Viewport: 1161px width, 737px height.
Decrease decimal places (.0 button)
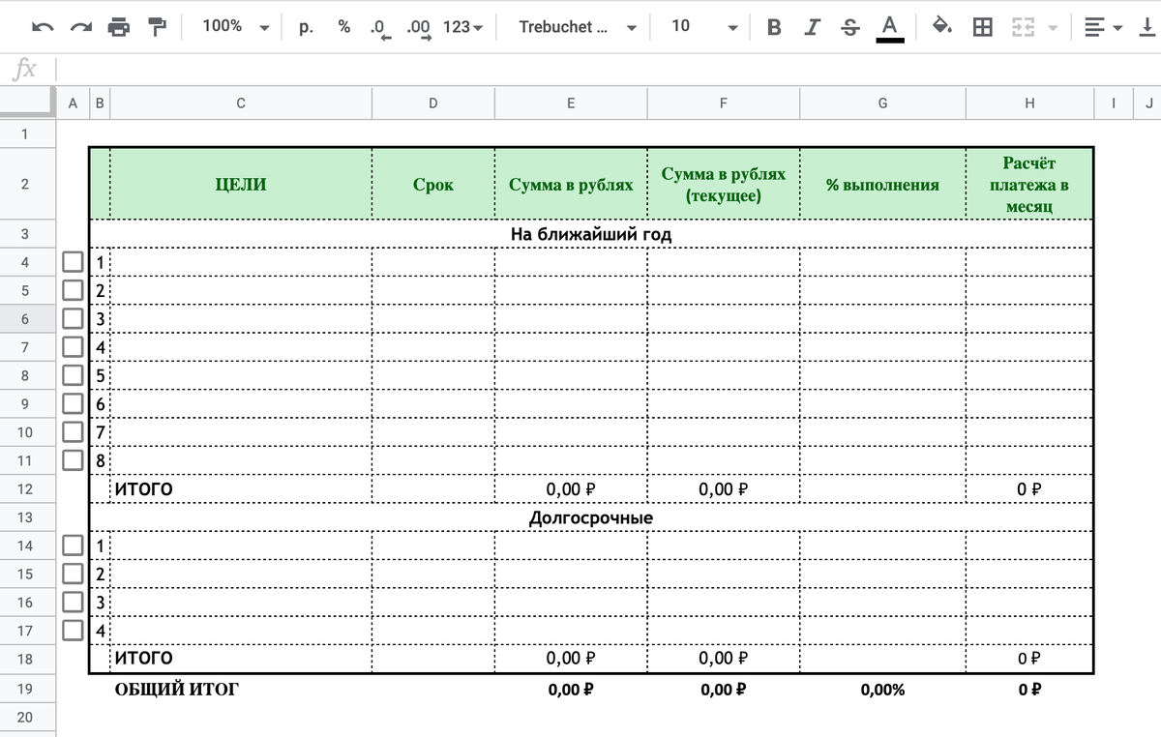coord(381,28)
